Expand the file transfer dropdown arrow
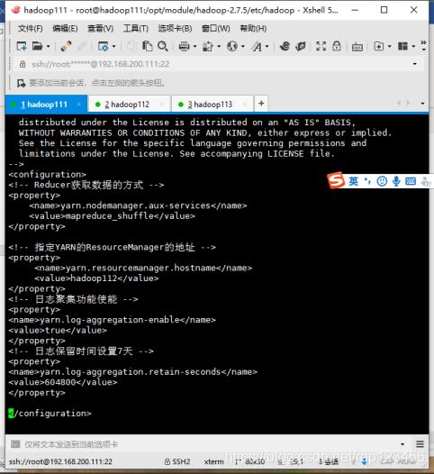 [219, 47]
